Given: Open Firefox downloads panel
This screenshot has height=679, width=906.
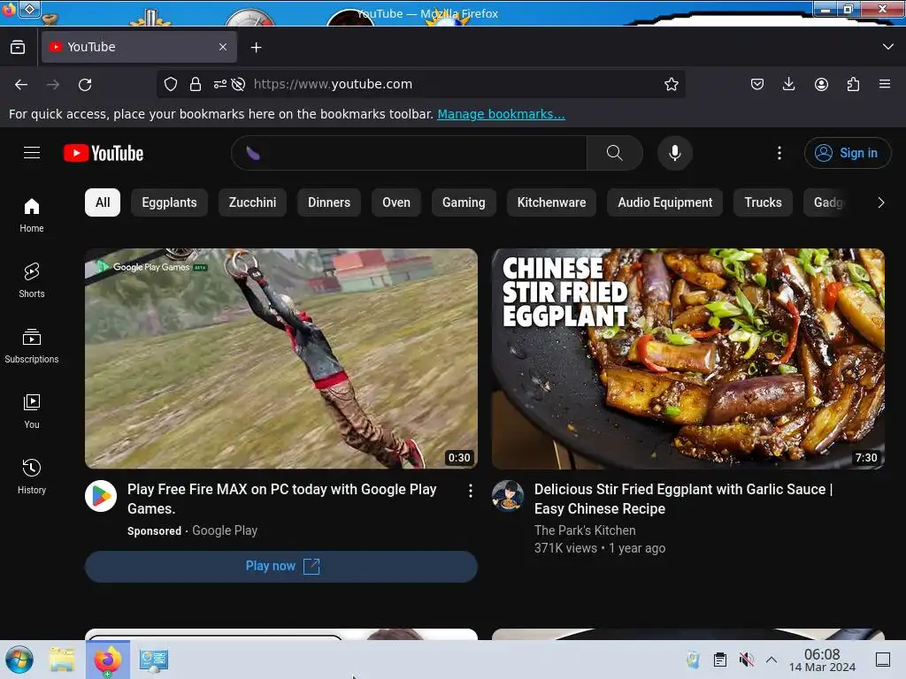Looking at the screenshot, I should coord(788,84).
